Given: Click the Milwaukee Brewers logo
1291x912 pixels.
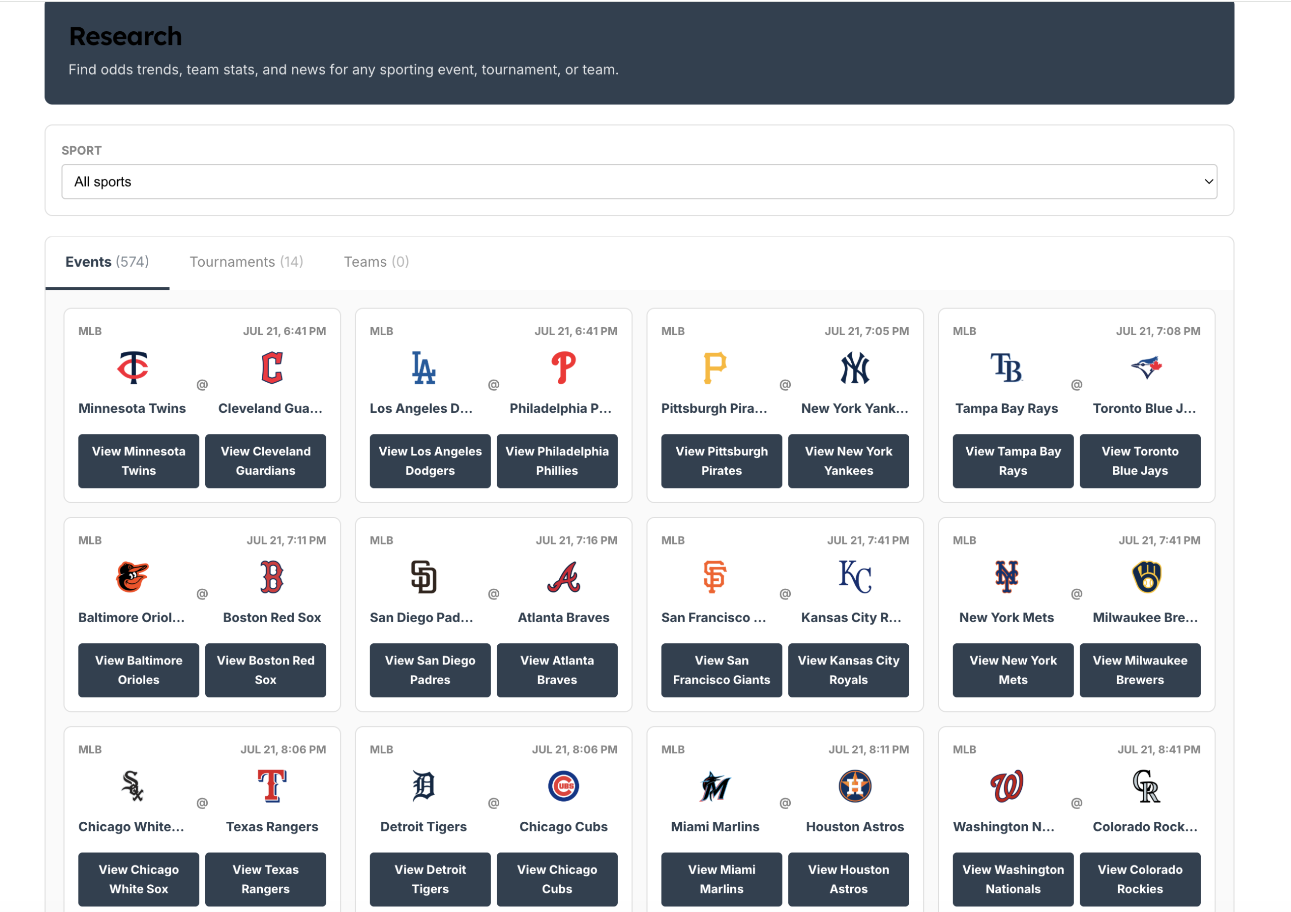Looking at the screenshot, I should point(1146,577).
